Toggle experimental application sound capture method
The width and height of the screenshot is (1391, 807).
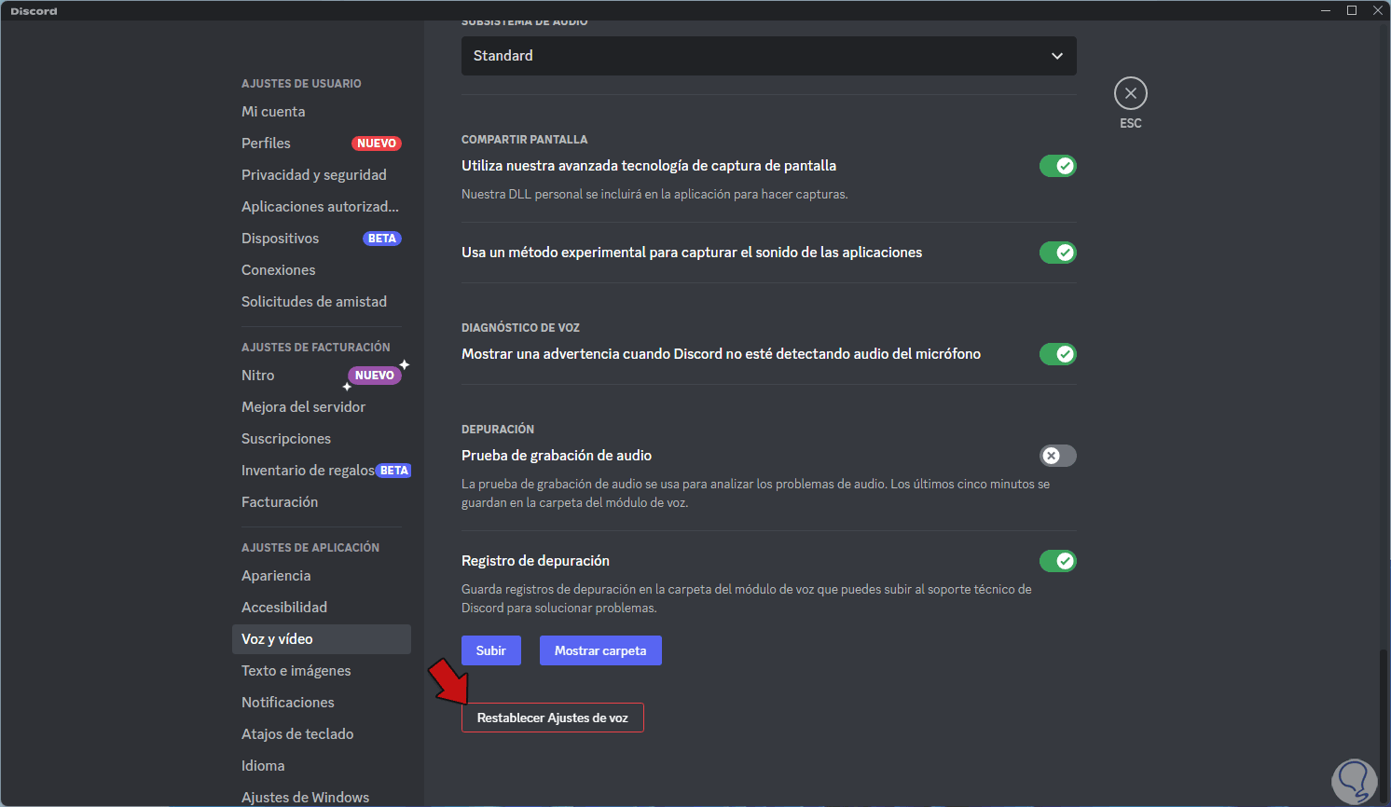point(1058,253)
